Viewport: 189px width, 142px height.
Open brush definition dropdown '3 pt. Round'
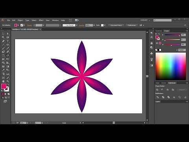point(76,25)
